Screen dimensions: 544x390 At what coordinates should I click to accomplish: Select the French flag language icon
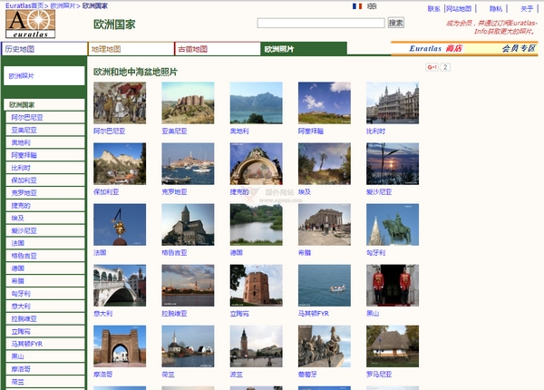click(357, 6)
